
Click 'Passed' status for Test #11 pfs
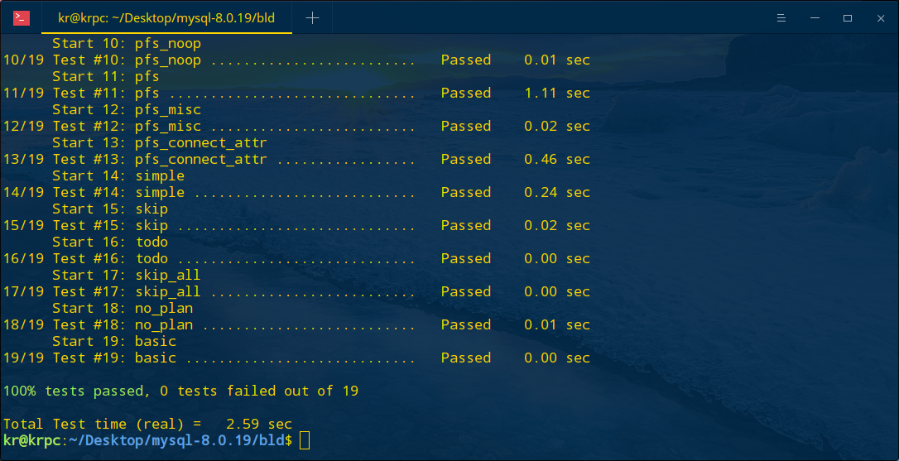pyautogui.click(x=465, y=93)
